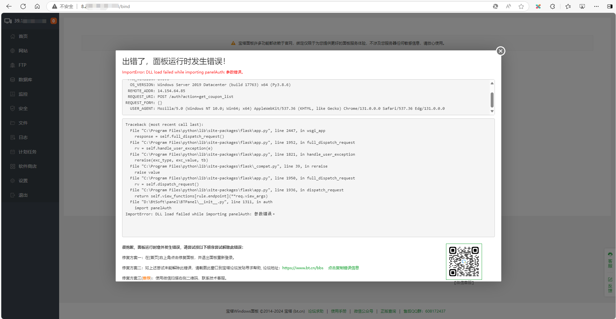Open the favorites list icon in the toolbar
The image size is (616, 319).
tap(568, 6)
